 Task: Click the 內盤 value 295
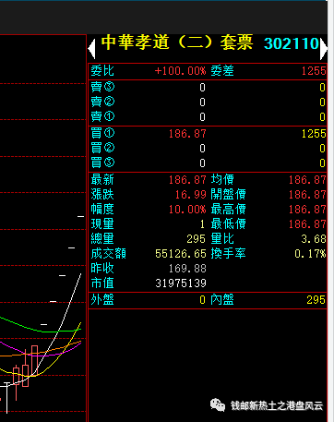[316, 300]
